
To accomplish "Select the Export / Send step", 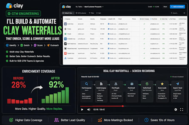I will 178,92.
